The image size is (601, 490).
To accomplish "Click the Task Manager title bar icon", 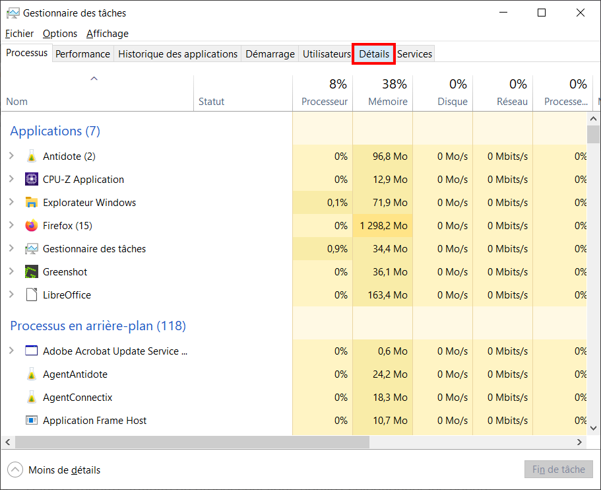I will pyautogui.click(x=13, y=13).
